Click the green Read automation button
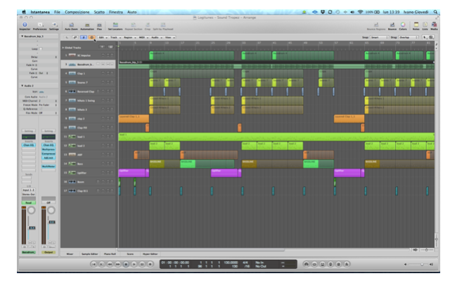This screenshot has width=462, height=283. pos(28,203)
